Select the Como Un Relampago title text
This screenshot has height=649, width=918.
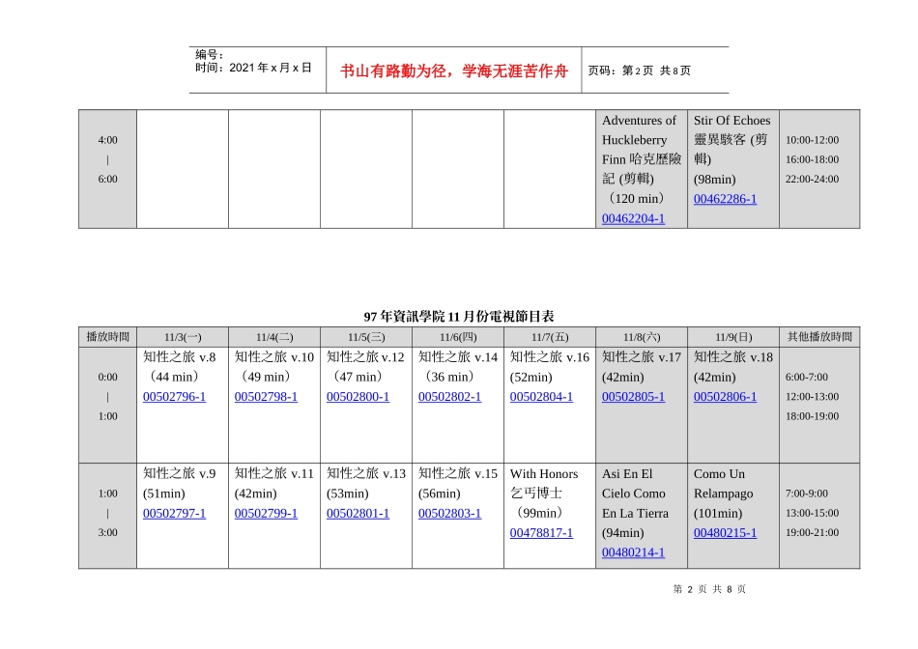click(x=723, y=484)
